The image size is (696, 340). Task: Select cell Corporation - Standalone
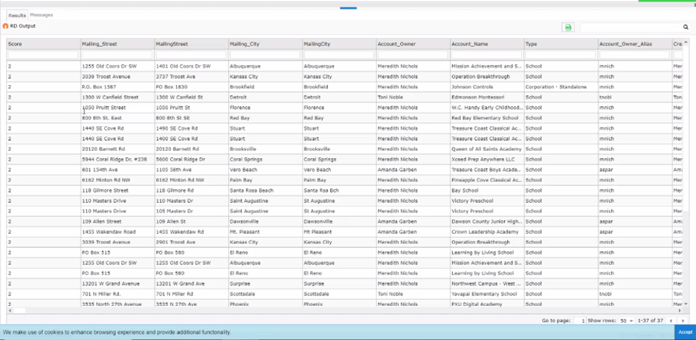[x=561, y=87]
